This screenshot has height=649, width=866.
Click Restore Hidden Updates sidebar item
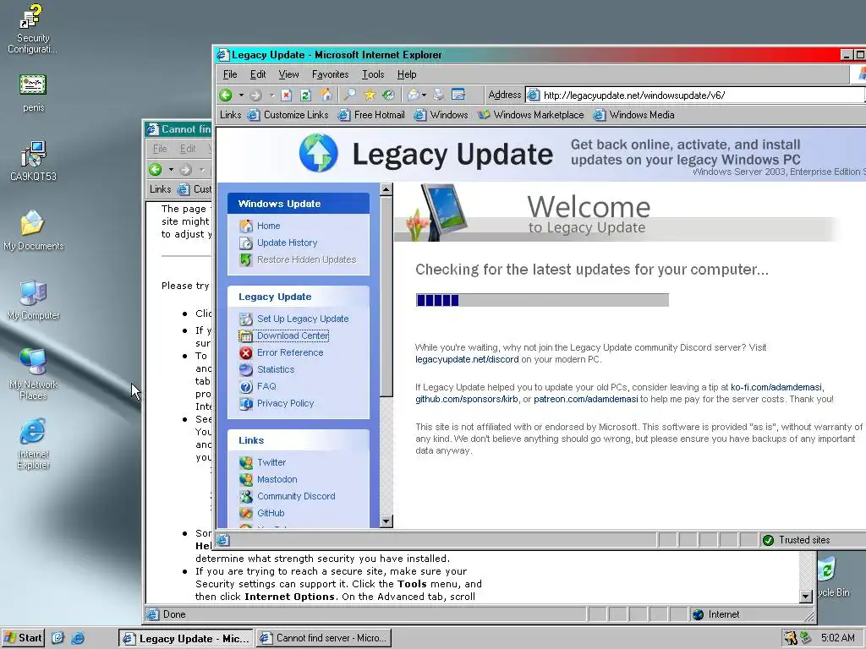point(306,259)
